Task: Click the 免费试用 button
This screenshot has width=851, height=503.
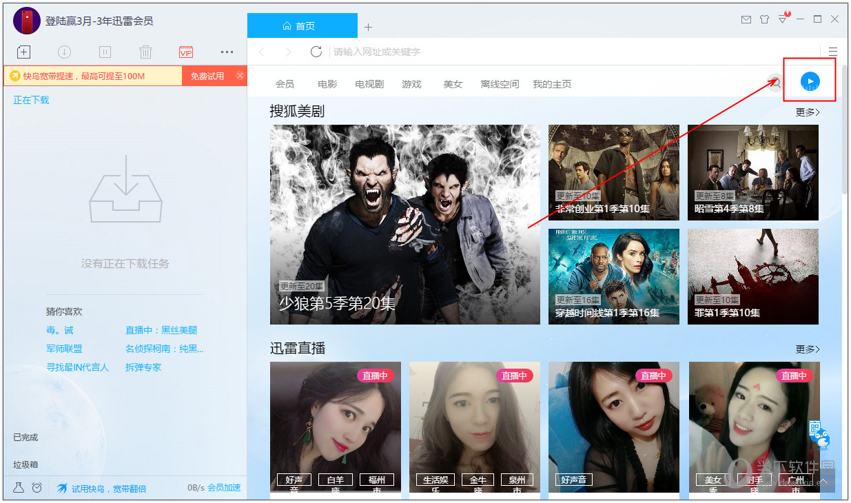Action: point(207,76)
